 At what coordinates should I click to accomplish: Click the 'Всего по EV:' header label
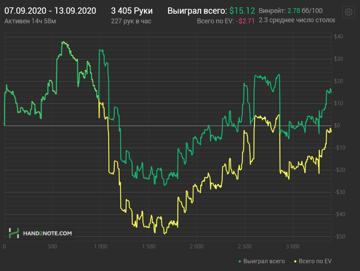215,21
